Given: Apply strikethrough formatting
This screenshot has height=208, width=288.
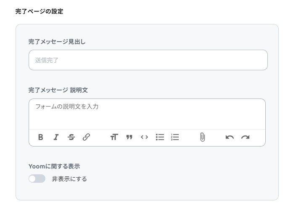Looking at the screenshot, I should (x=71, y=137).
